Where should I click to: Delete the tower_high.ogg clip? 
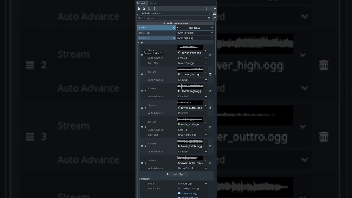point(210,91)
